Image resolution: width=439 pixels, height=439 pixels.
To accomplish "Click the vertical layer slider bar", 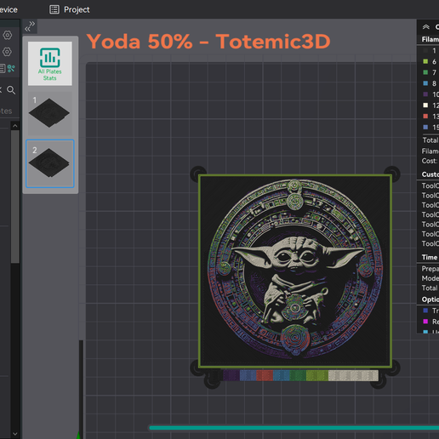I will (81, 389).
